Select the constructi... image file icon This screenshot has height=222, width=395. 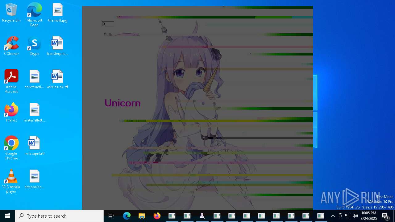34,80
